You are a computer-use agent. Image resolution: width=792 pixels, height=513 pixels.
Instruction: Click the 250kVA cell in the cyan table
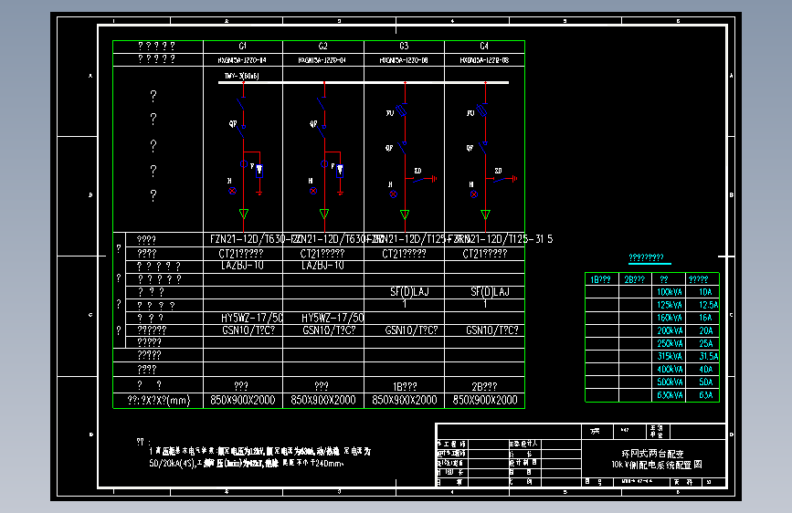pos(670,344)
